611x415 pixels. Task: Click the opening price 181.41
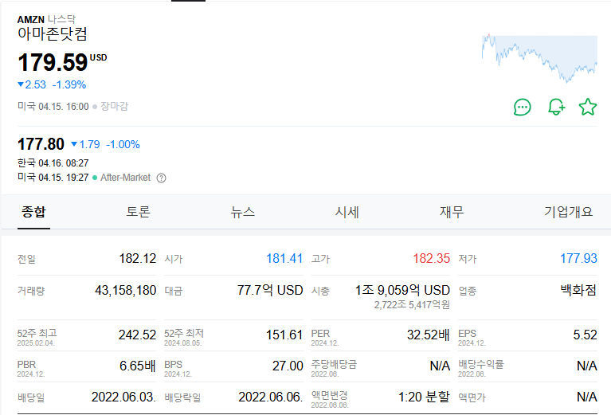tap(284, 258)
